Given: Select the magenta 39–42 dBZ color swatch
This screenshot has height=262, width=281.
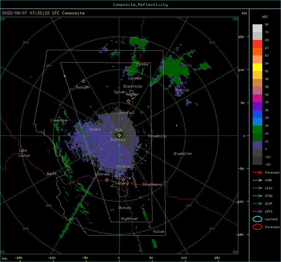Looking at the screenshot, I should coord(257,98).
